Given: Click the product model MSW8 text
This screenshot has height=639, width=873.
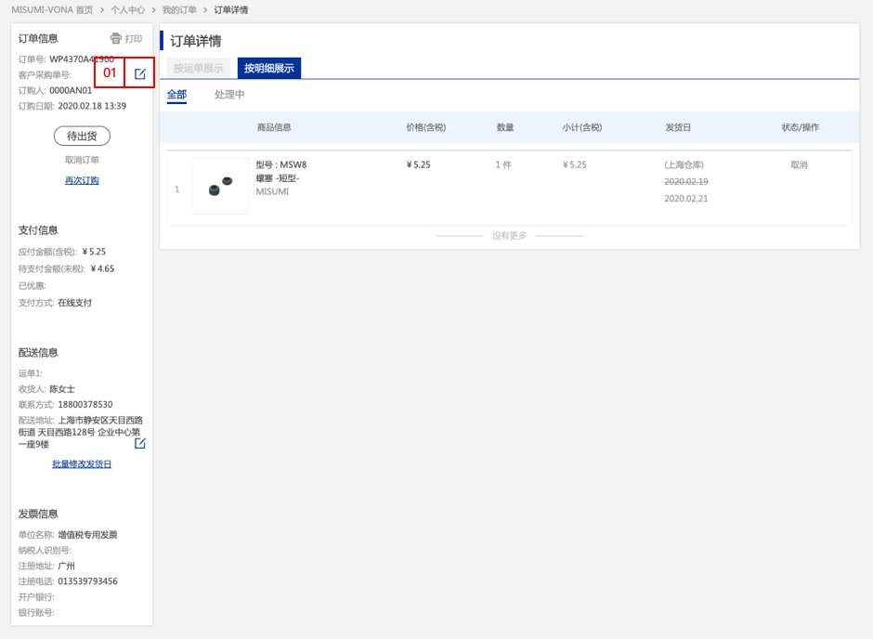Looking at the screenshot, I should click(281, 164).
